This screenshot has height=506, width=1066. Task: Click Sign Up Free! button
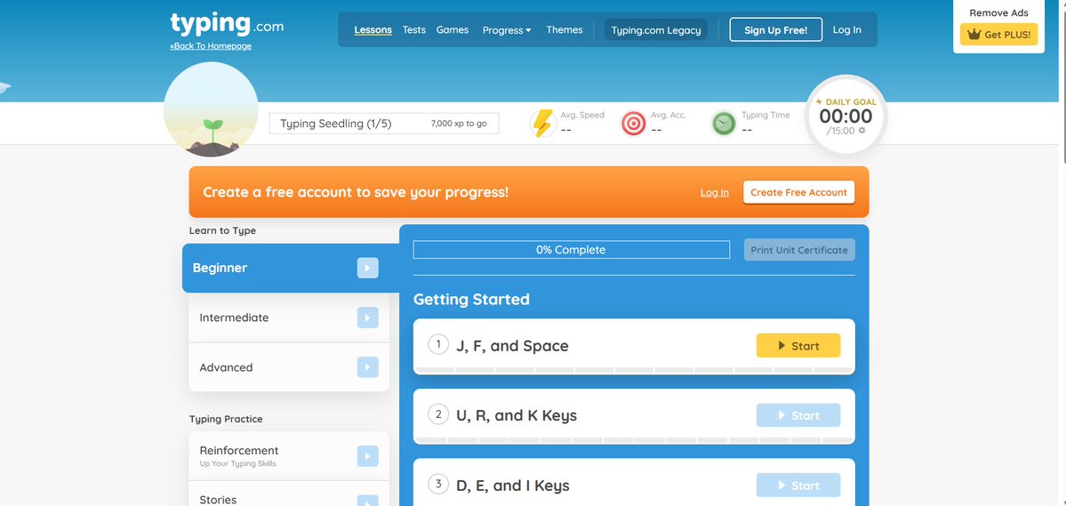[775, 30]
